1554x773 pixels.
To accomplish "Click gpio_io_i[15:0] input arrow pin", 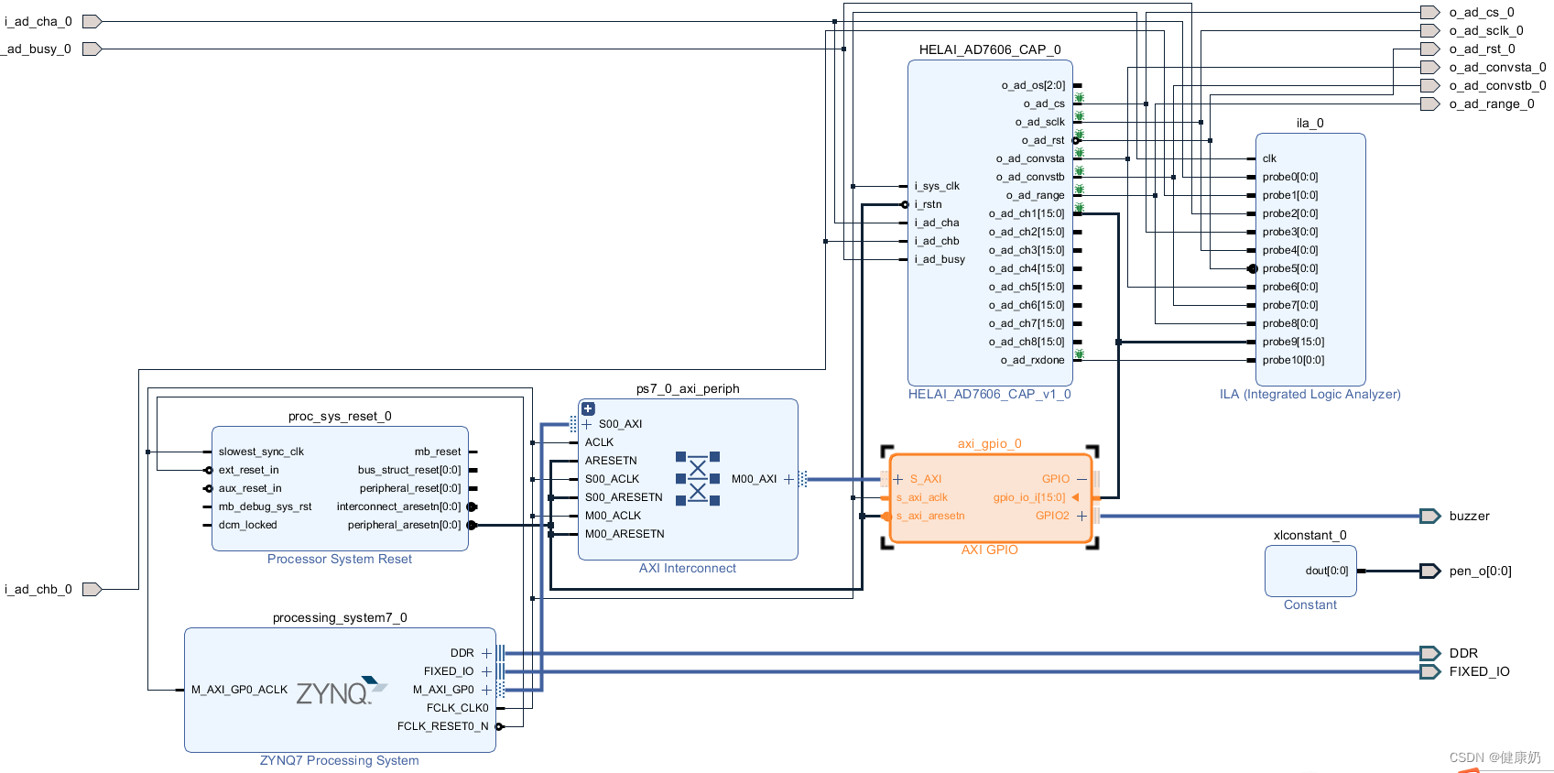I will pyautogui.click(x=1075, y=497).
